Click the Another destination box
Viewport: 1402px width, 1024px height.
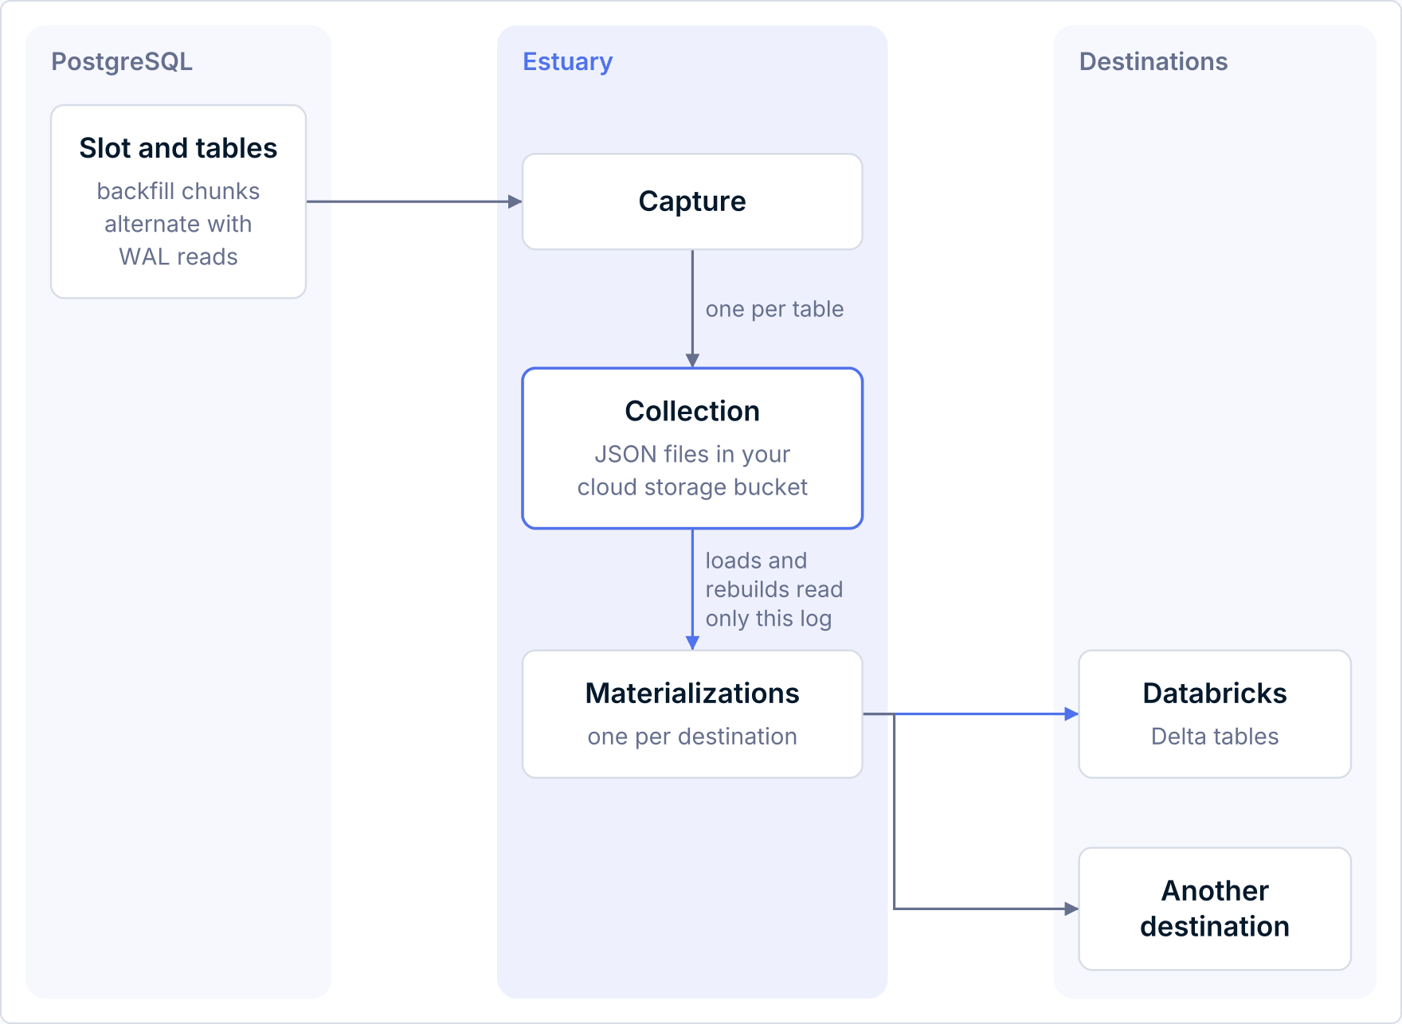(1215, 909)
